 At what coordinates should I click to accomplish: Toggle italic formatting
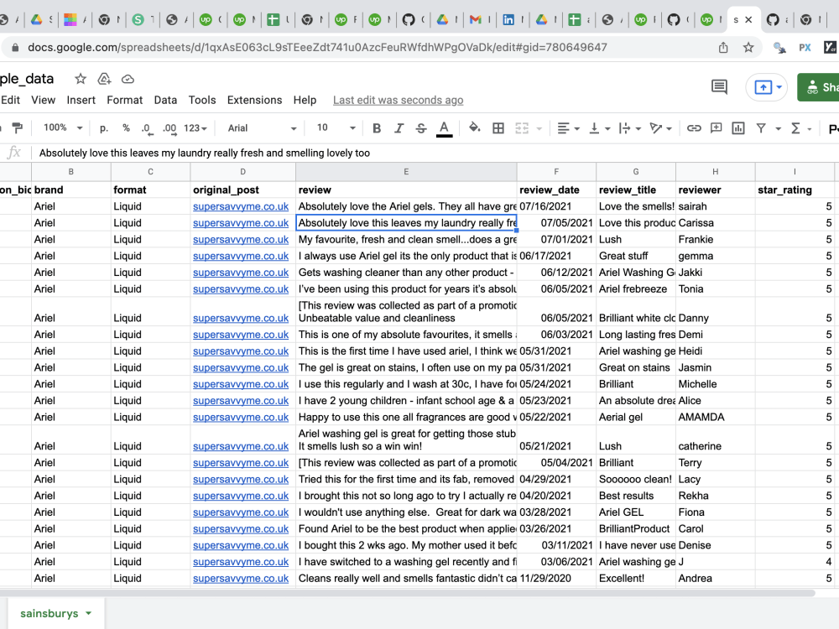pos(399,128)
